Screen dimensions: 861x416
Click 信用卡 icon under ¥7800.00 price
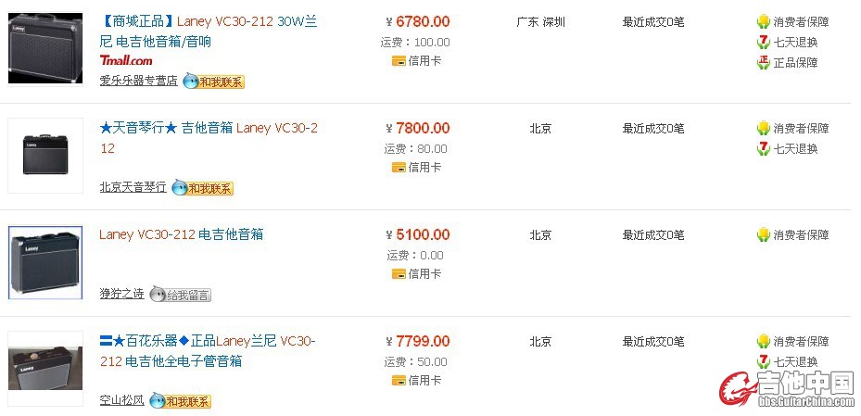point(399,168)
